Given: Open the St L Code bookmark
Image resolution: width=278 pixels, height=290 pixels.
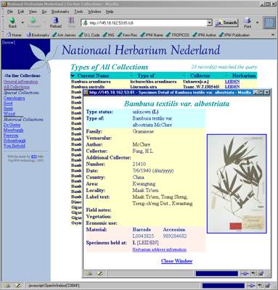Looking at the screenshot, I should 89,35.
